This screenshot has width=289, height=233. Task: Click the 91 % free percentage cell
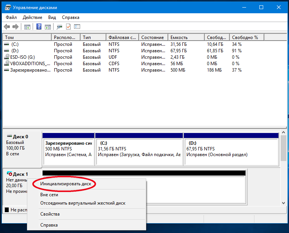[x=237, y=51]
